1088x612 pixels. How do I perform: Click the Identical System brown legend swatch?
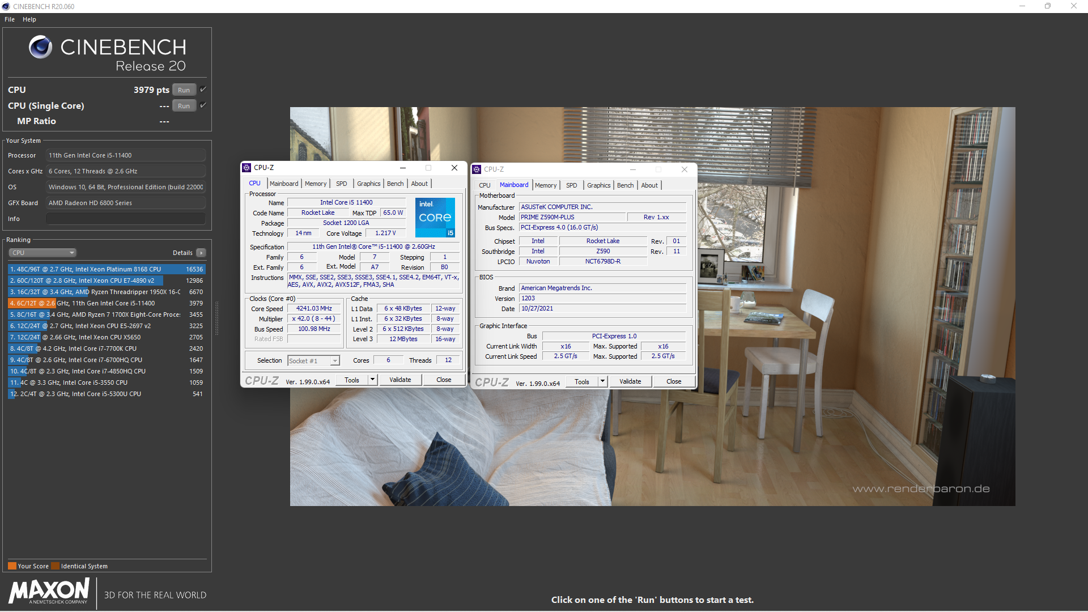(55, 566)
